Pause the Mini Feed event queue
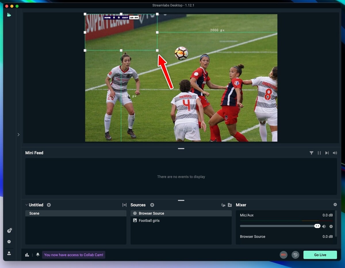This screenshot has height=268, width=345. click(319, 153)
